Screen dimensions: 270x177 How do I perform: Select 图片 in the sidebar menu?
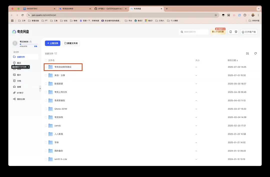(x=19, y=75)
